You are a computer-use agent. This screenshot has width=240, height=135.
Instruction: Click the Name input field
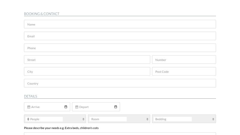coord(120,24)
